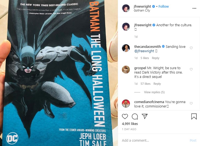
Task: Expand View replies (5)
Action: pos(154,92)
